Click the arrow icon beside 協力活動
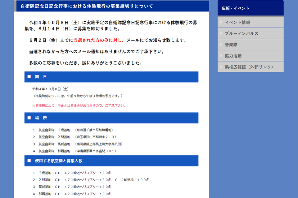Screen dimensions: 298x198 (x=221, y=55)
